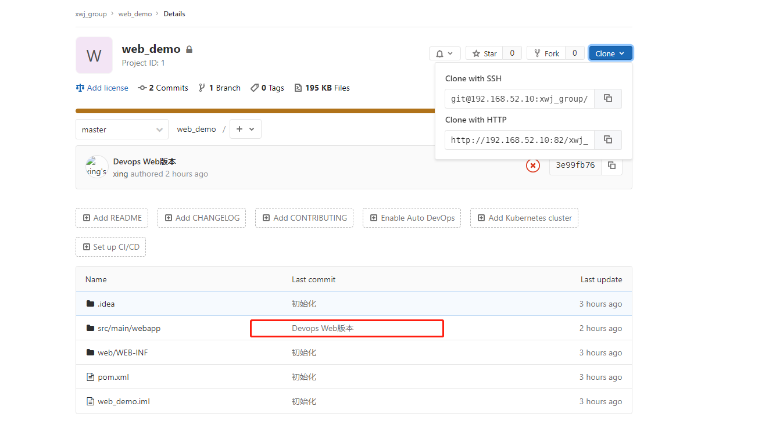Image resolution: width=769 pixels, height=428 pixels.
Task: Click the Set up CI/CD button
Action: [x=111, y=247]
